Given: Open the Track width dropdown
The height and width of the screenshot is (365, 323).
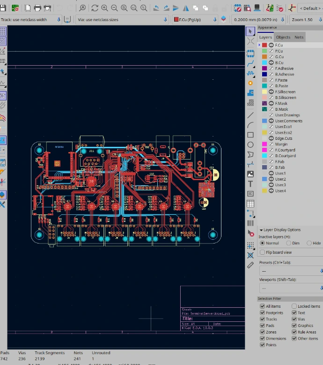Looking at the screenshot, I should click(30, 20).
